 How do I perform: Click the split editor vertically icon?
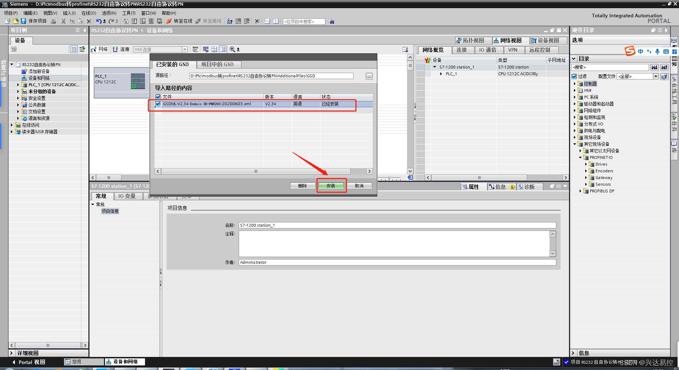click(x=275, y=21)
